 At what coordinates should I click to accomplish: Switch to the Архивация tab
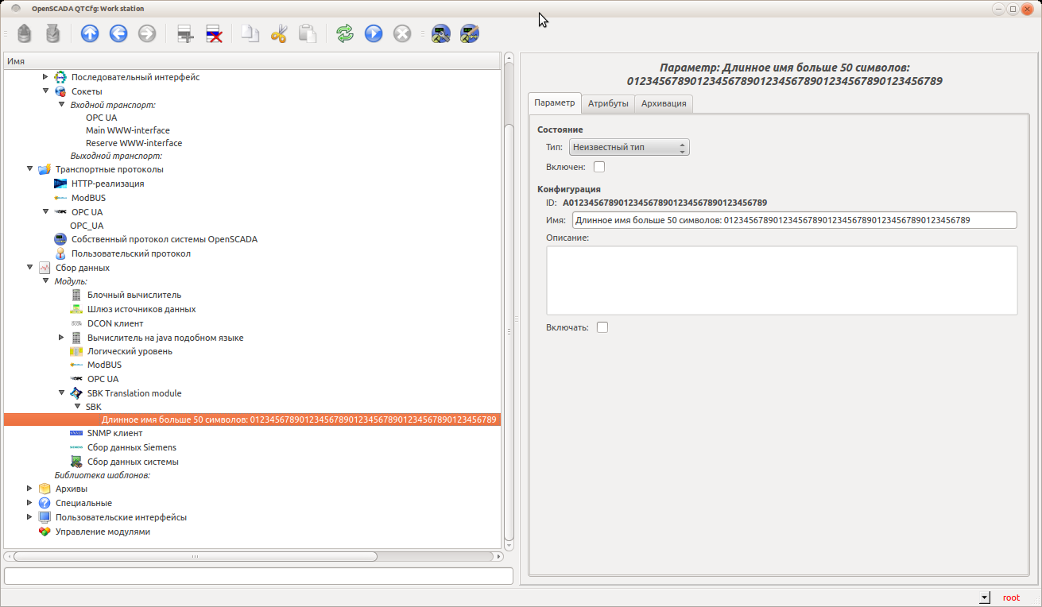coord(664,103)
